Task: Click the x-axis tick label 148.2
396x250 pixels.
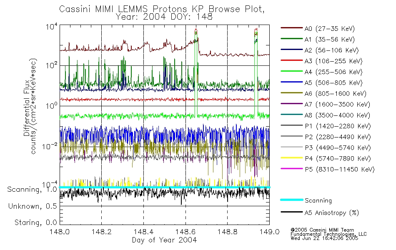Action: pos(102,232)
